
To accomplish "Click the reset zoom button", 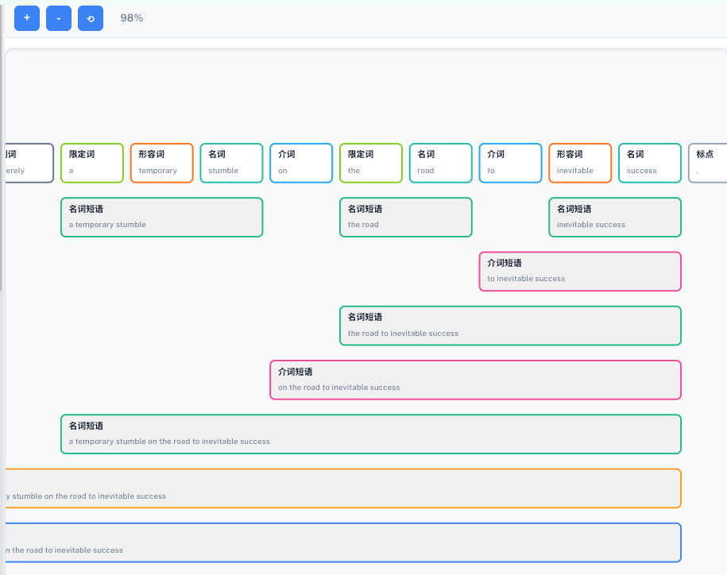I will pos(91,18).
